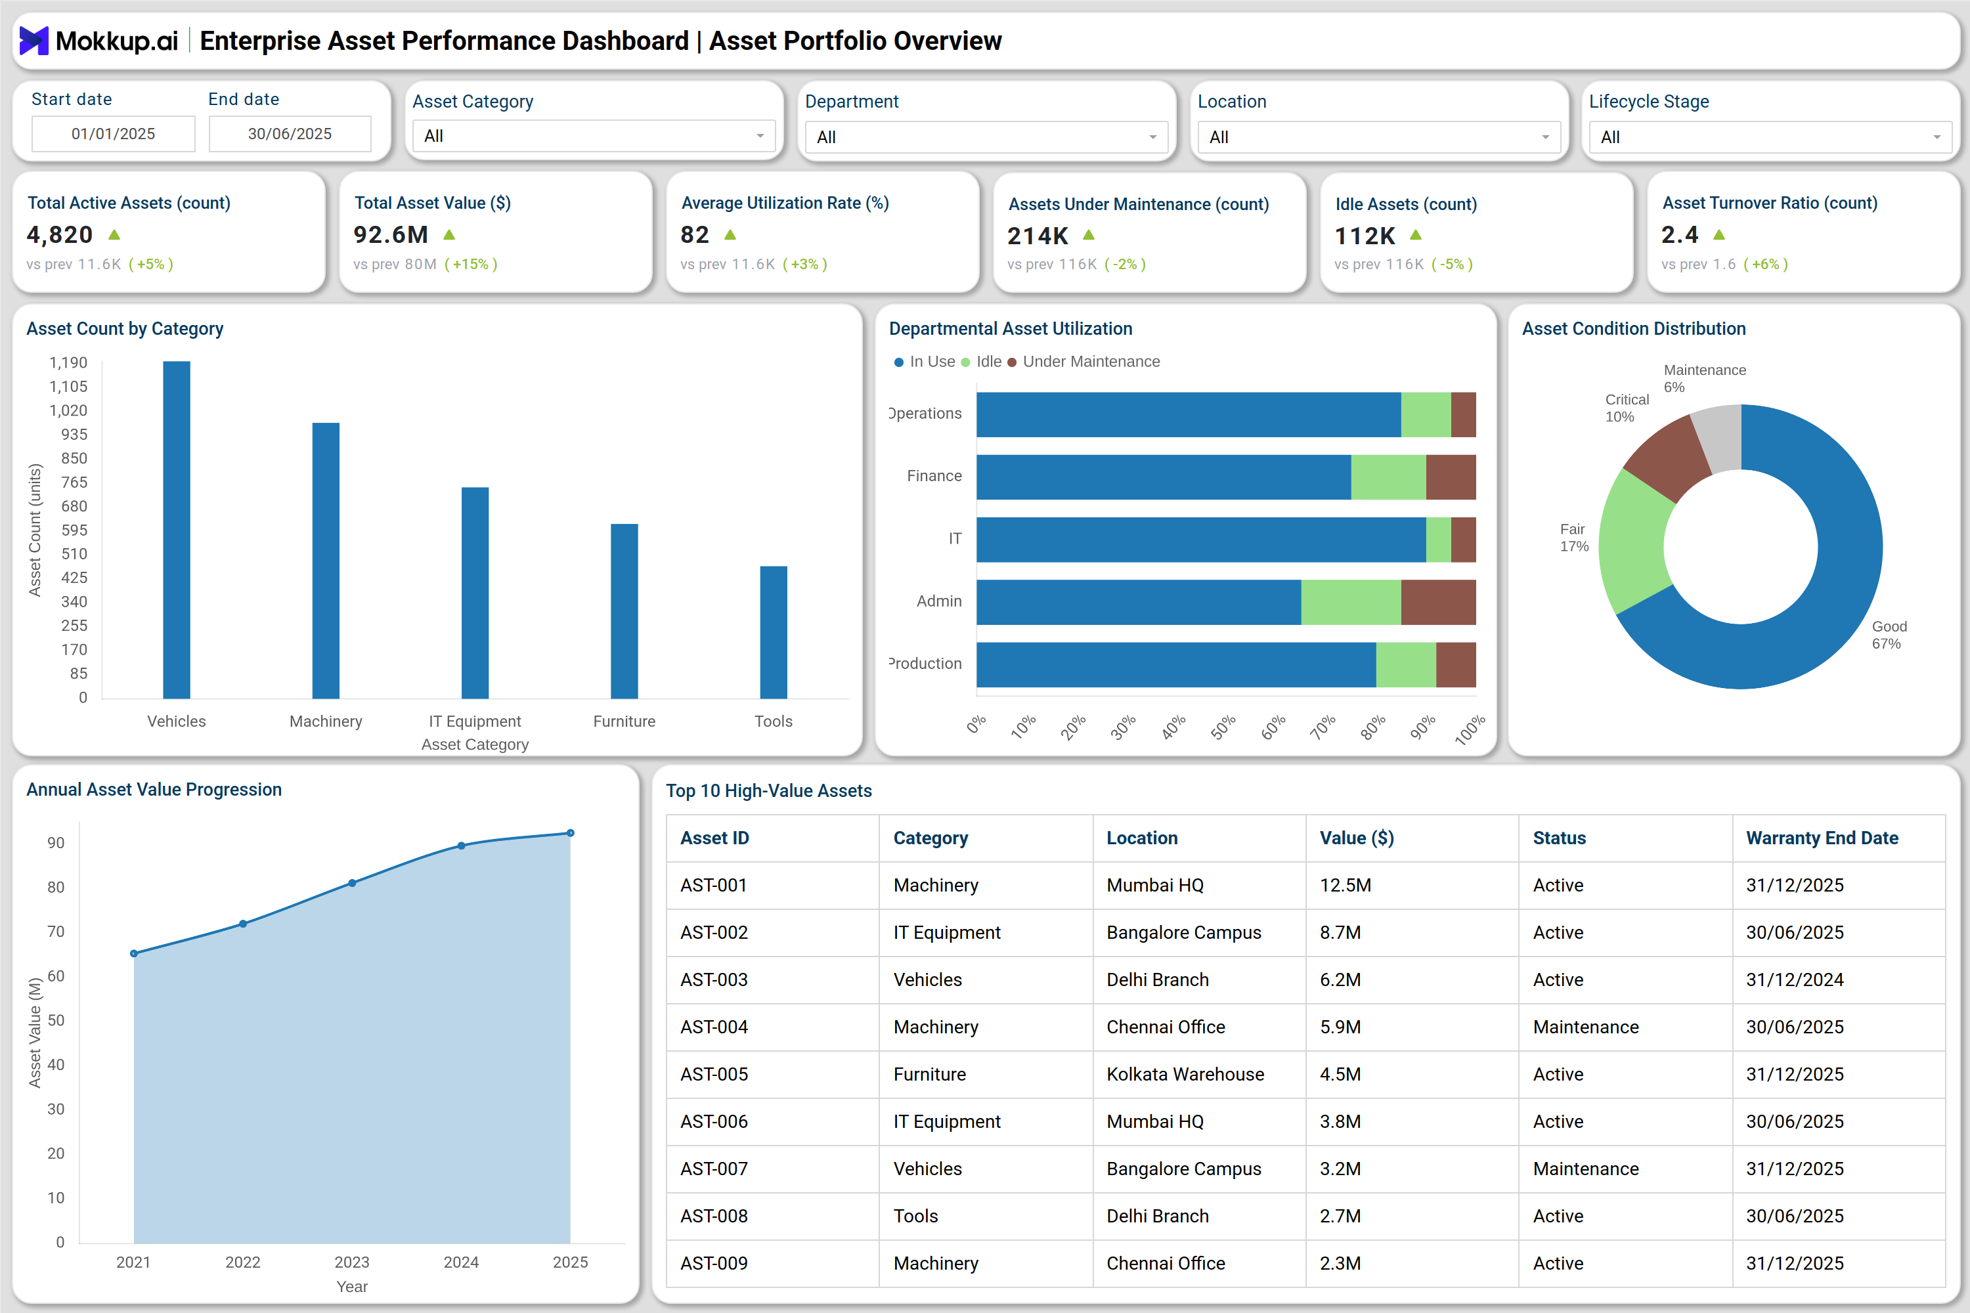Click the Asset Turnover Ratio (count) title
Image resolution: width=1970 pixels, height=1313 pixels.
(x=1770, y=203)
